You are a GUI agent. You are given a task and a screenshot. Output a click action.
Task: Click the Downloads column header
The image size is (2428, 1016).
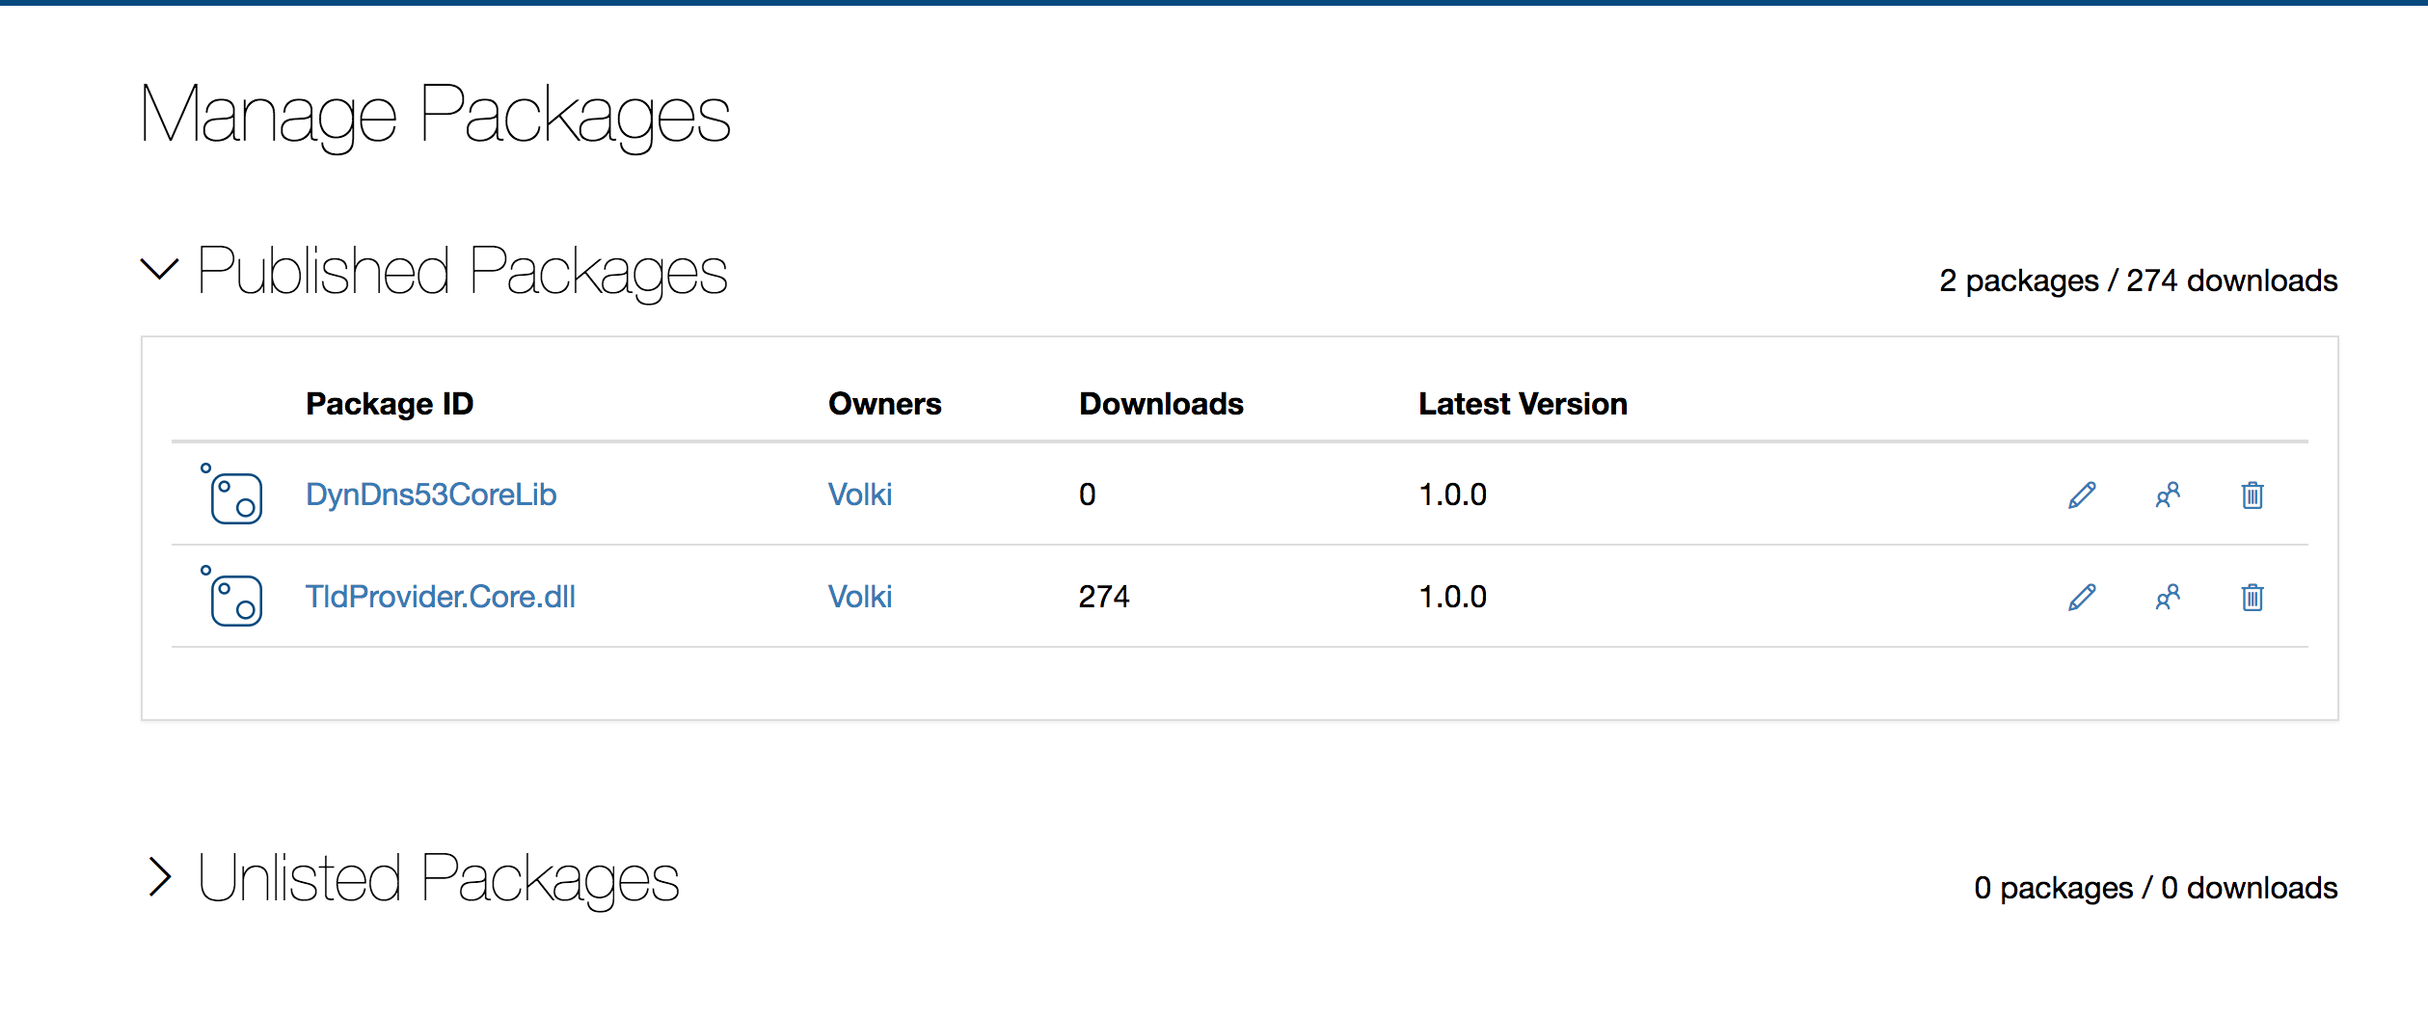tap(1161, 404)
